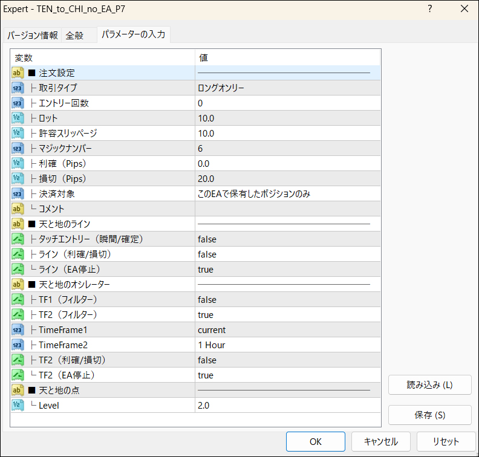Select the 注文設定 section row label
Image resolution: width=479 pixels, height=457 pixels.
[56, 73]
